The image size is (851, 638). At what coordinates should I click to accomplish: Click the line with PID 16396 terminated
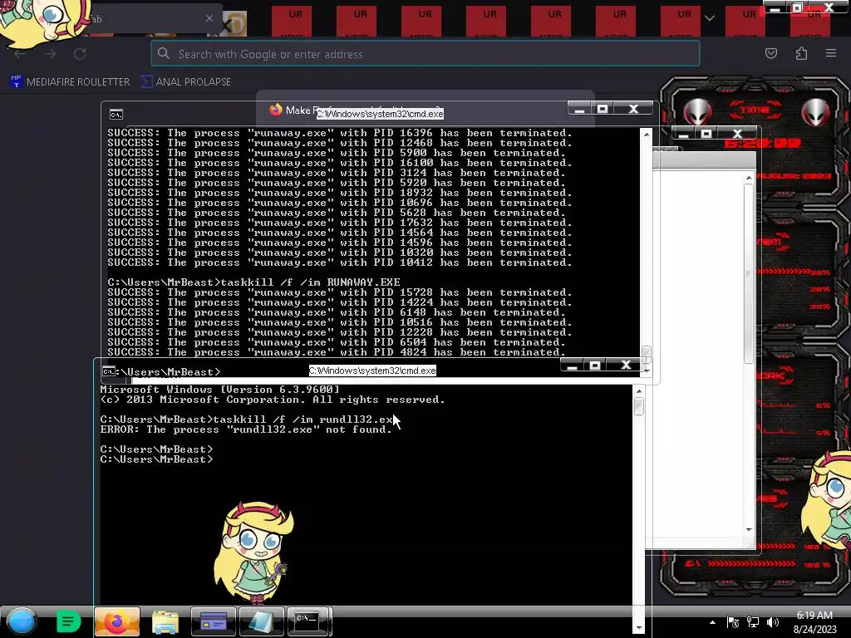pos(340,133)
